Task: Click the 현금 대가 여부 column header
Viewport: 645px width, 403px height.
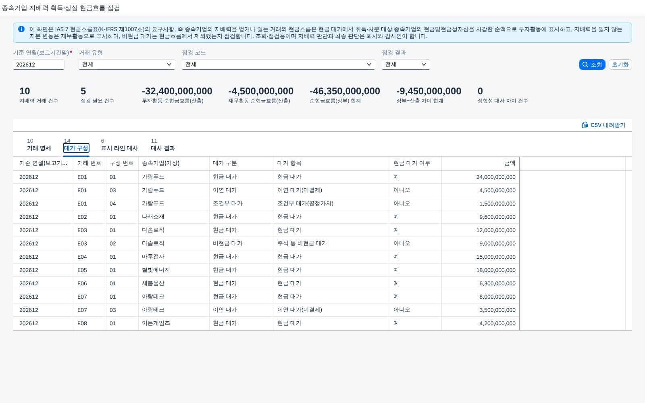Action: [416, 163]
